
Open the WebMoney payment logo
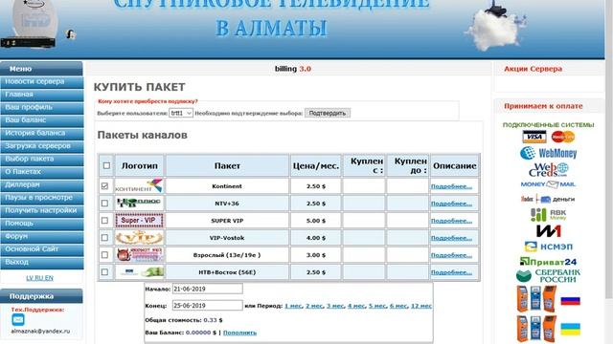[x=548, y=153]
